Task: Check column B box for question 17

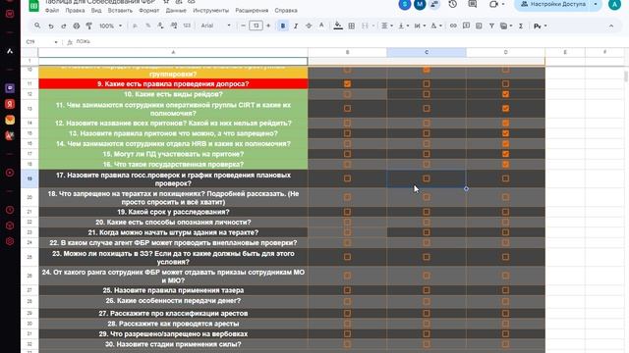Action: [x=347, y=178]
